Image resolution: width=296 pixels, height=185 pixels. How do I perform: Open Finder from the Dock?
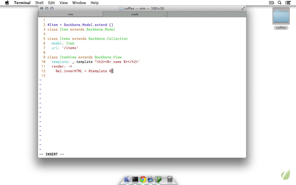127,179
